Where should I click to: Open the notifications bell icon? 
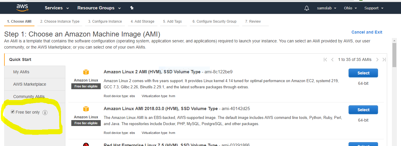coord(307,8)
